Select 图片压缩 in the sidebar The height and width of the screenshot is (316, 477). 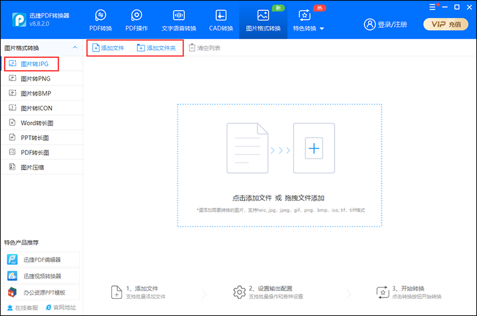click(42, 168)
